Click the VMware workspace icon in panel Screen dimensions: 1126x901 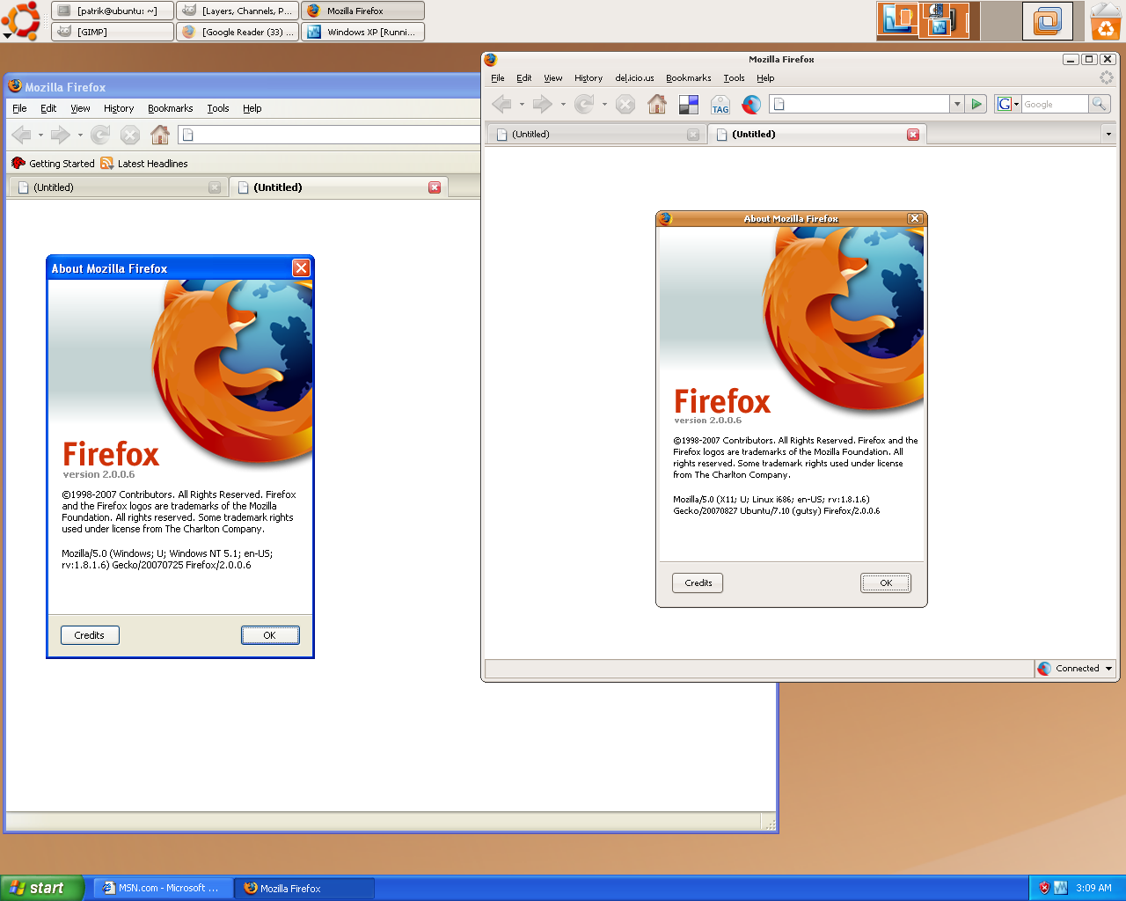1047,21
